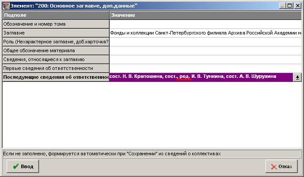The width and height of the screenshot is (304, 177).
Task: Click the Подполе column header
Action: pyautogui.click(x=56, y=15)
